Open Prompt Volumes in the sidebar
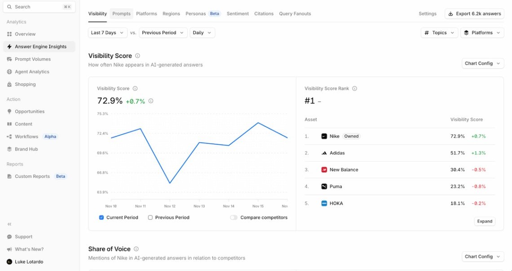Image resolution: width=512 pixels, height=271 pixels. 39,59
